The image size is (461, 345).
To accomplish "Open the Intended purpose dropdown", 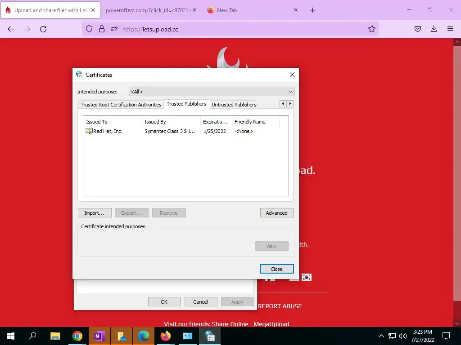I will (x=212, y=92).
